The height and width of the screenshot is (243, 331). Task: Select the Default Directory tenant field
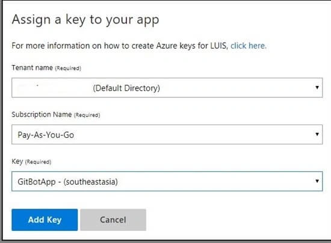coord(167,88)
